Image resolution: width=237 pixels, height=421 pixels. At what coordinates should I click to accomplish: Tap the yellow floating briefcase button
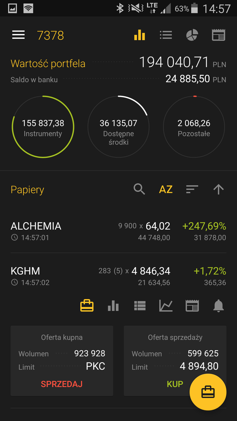click(208, 392)
